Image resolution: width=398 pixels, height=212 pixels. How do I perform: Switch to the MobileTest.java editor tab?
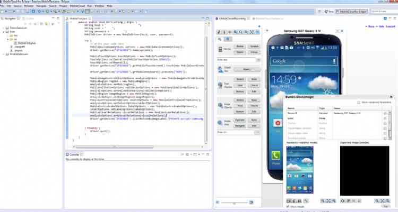tap(78, 19)
